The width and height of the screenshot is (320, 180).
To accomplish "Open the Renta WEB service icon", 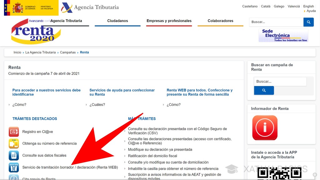I will pyautogui.click(x=14, y=167).
